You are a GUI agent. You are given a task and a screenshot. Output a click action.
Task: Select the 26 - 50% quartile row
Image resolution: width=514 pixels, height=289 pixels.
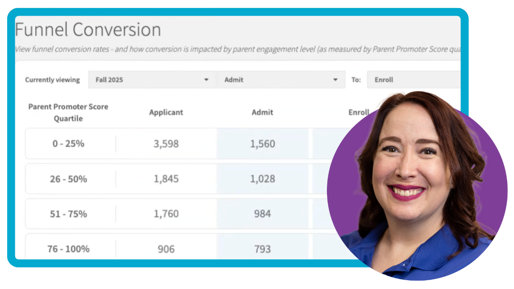pyautogui.click(x=68, y=179)
